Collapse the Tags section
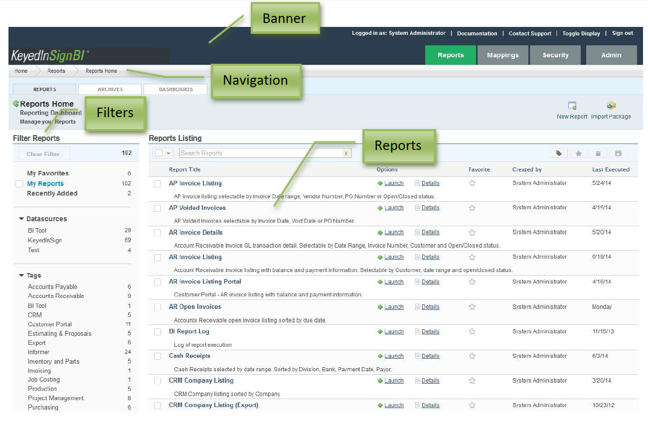648x430 pixels. [x=21, y=276]
